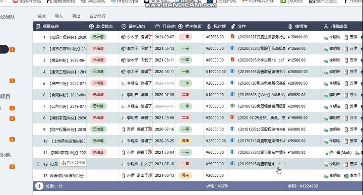Open Word file icon in row 2
The height and width of the screenshot is (195, 363).
[x=232, y=48]
